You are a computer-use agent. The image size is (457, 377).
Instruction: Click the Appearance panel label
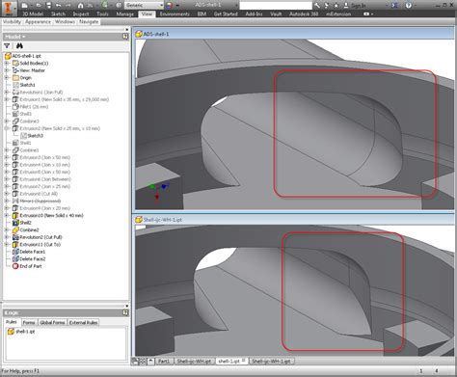pos(38,22)
